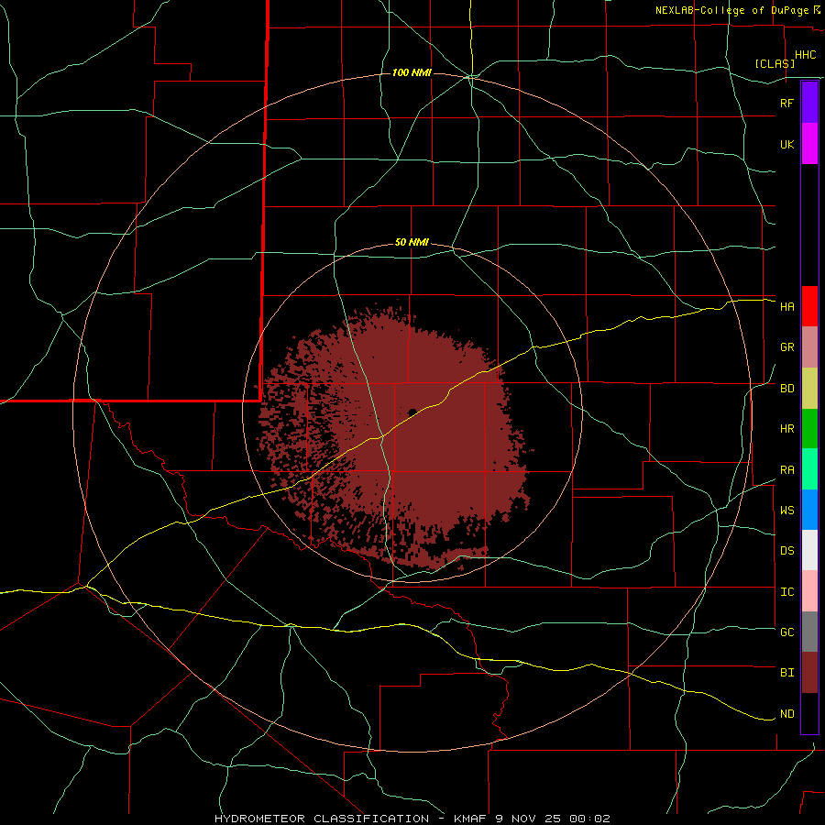
Task: Click the HYDROMETEOR CLASSIFICATION title text
Action: [x=322, y=819]
